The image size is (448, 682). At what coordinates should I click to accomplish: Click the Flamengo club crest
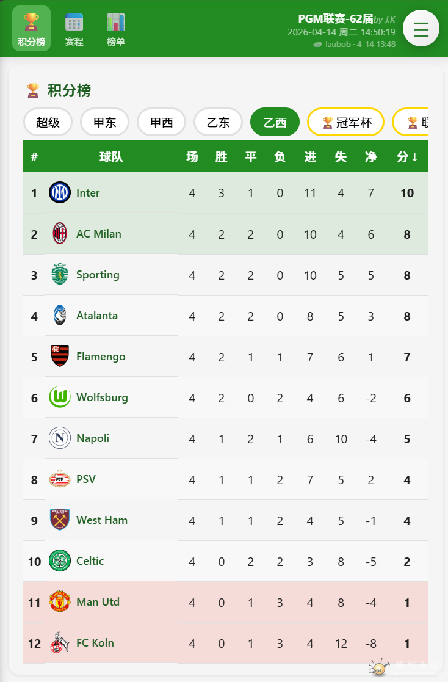click(x=60, y=357)
